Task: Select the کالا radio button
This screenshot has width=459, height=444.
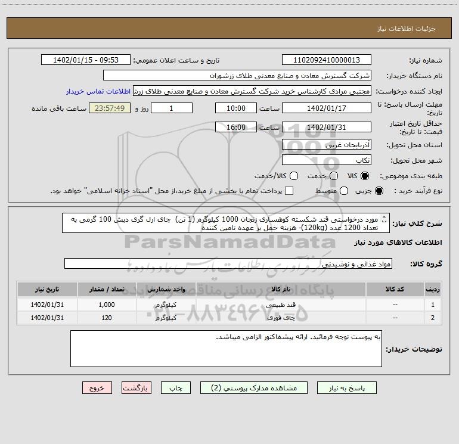Action: pos(365,176)
